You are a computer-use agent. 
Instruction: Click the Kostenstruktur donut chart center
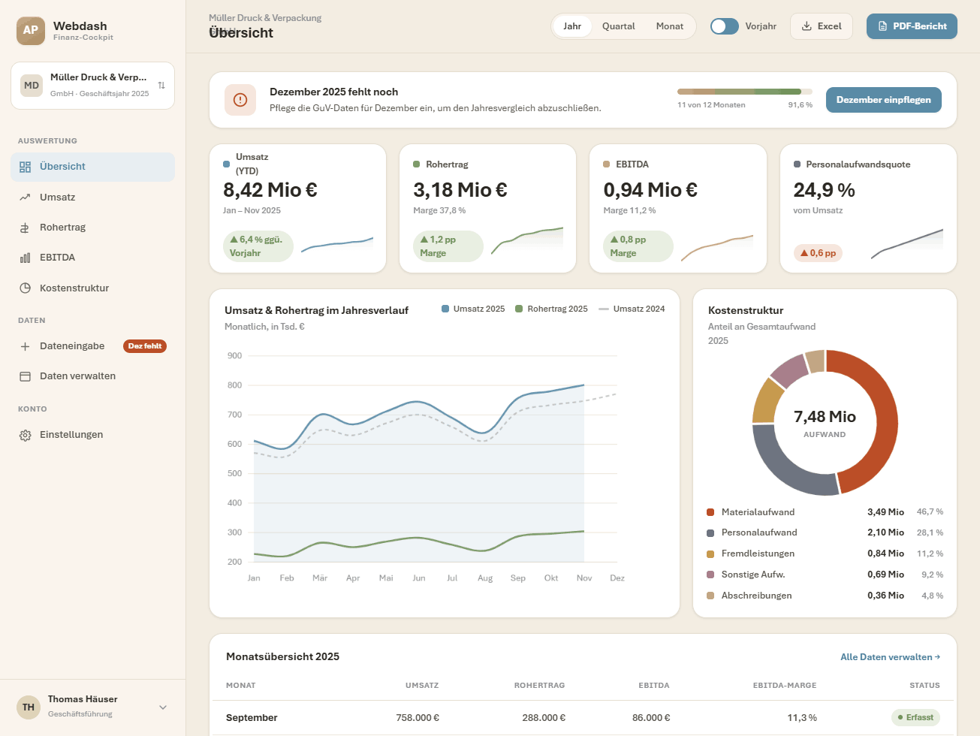[x=825, y=423]
